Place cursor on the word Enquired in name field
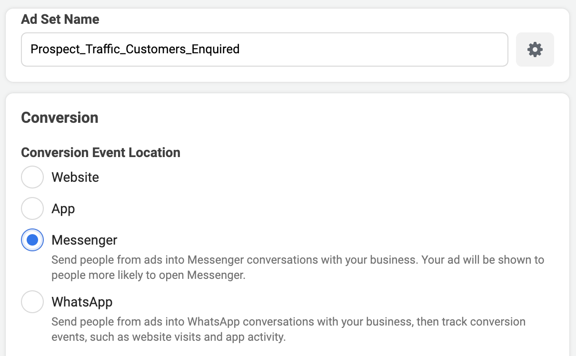The width and height of the screenshot is (576, 356). tap(215, 49)
